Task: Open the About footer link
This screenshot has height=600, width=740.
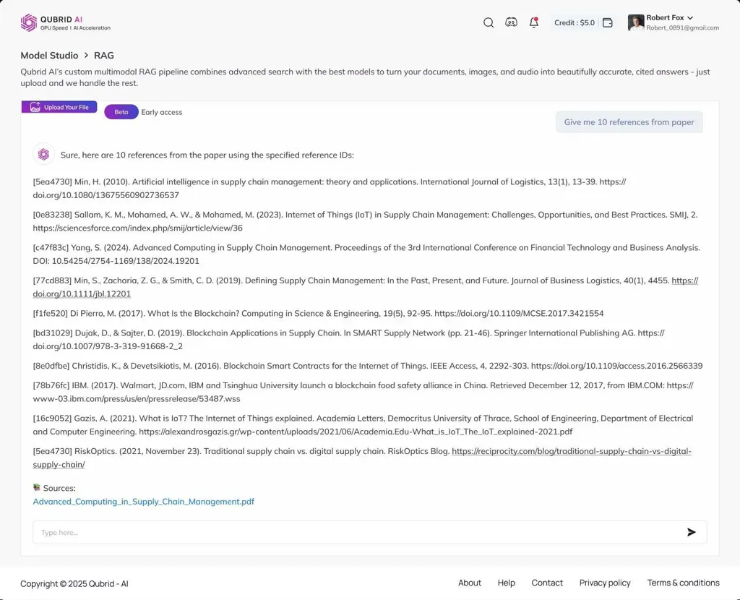Action: (470, 583)
